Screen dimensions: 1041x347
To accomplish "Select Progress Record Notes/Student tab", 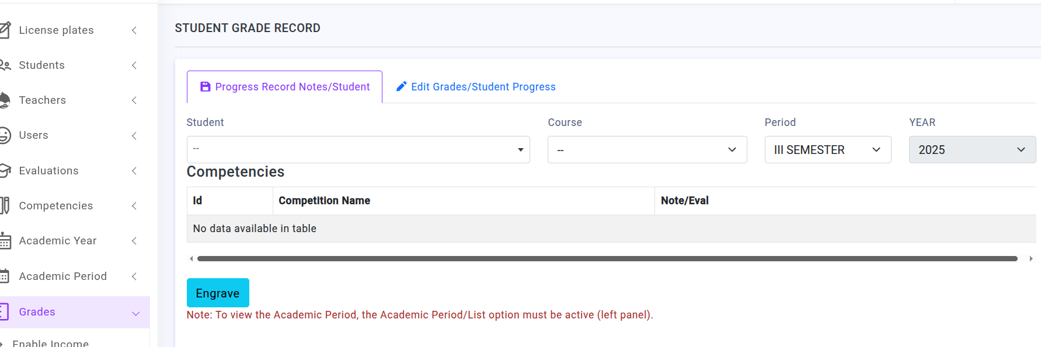I will (292, 87).
